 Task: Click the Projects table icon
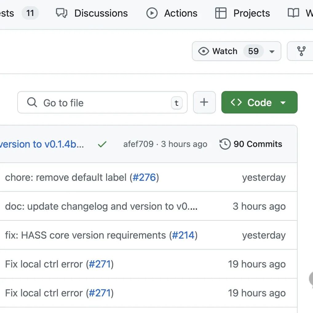[221, 13]
